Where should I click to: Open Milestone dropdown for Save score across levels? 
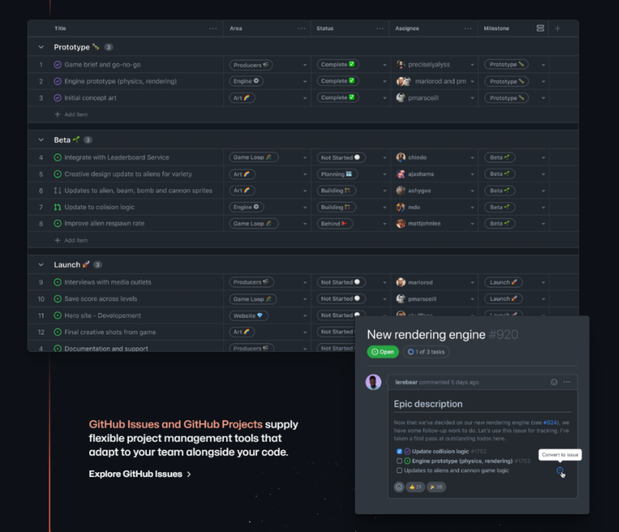point(543,299)
